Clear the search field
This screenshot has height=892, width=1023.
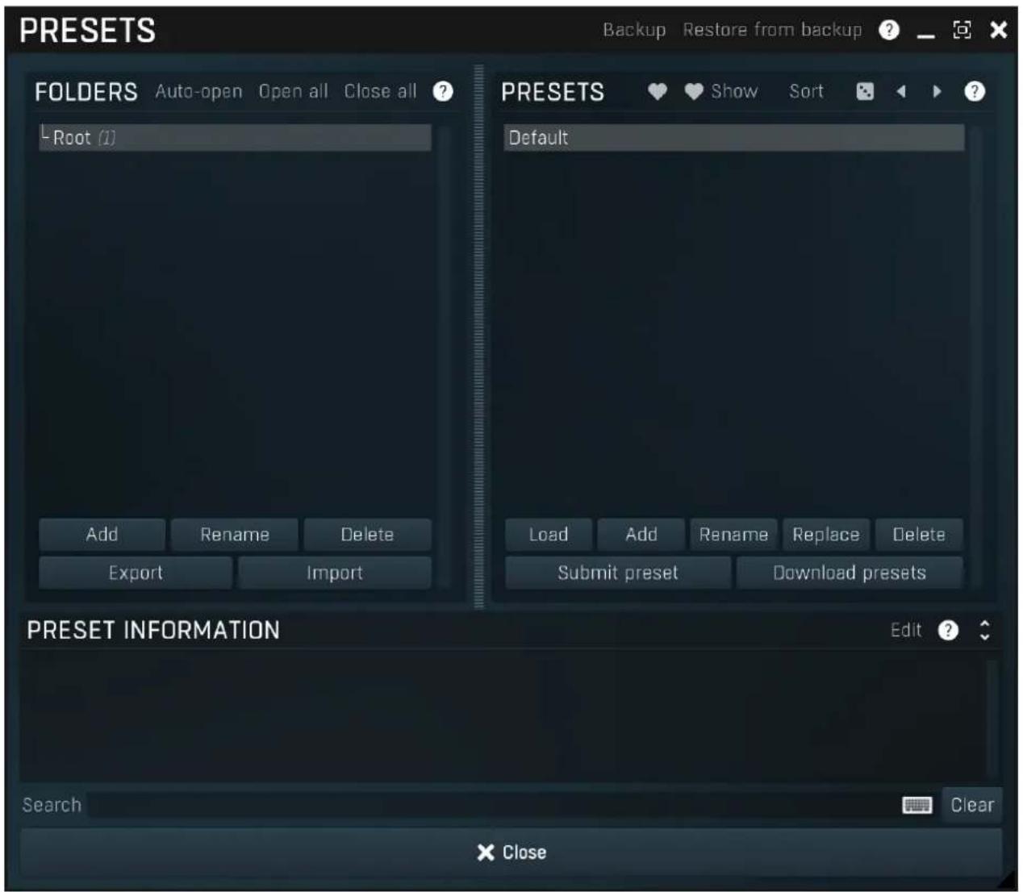(x=972, y=805)
